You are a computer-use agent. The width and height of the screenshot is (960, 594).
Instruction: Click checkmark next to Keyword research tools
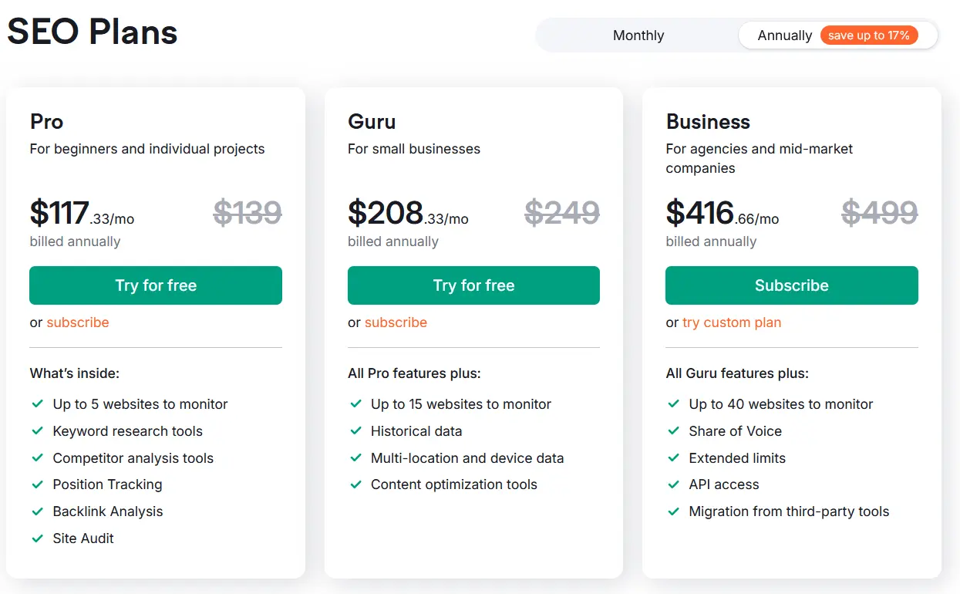click(x=37, y=431)
